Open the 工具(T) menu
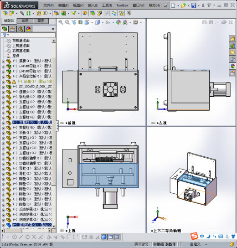The width and height of the screenshot is (237, 248). click(107, 5)
